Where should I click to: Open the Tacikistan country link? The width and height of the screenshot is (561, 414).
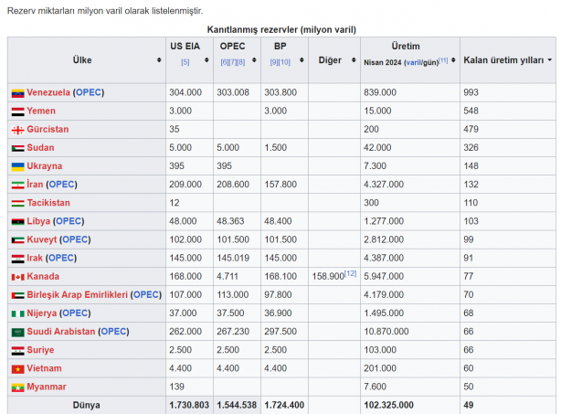(x=48, y=203)
